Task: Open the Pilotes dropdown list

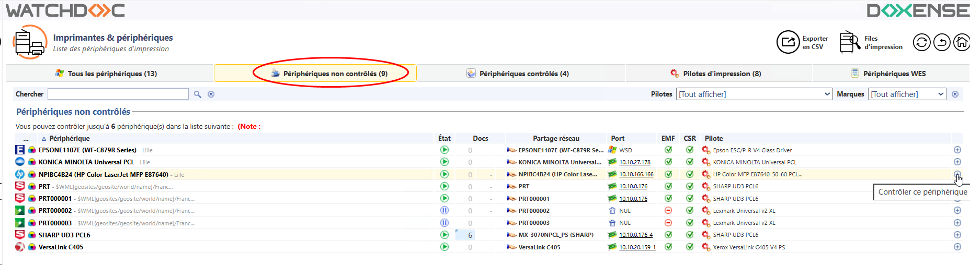Action: 754,94
